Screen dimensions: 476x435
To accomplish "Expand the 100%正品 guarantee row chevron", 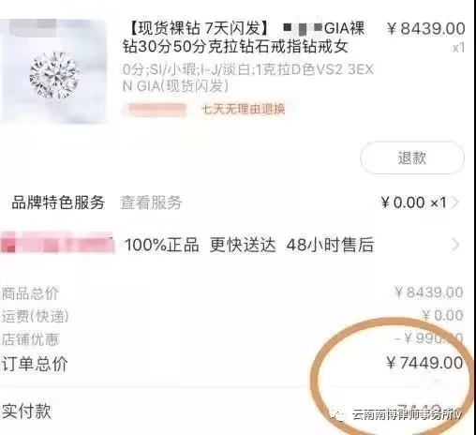I will (x=455, y=245).
